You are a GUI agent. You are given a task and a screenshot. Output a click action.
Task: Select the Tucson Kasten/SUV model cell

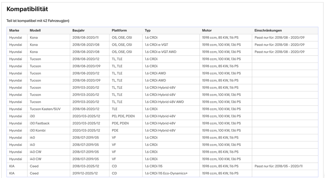(45, 109)
